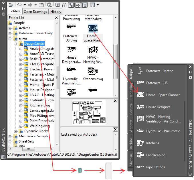Screen dimensions: 194x180
Task: Click the Home icon in toolbar
Action: (x=64, y=5)
